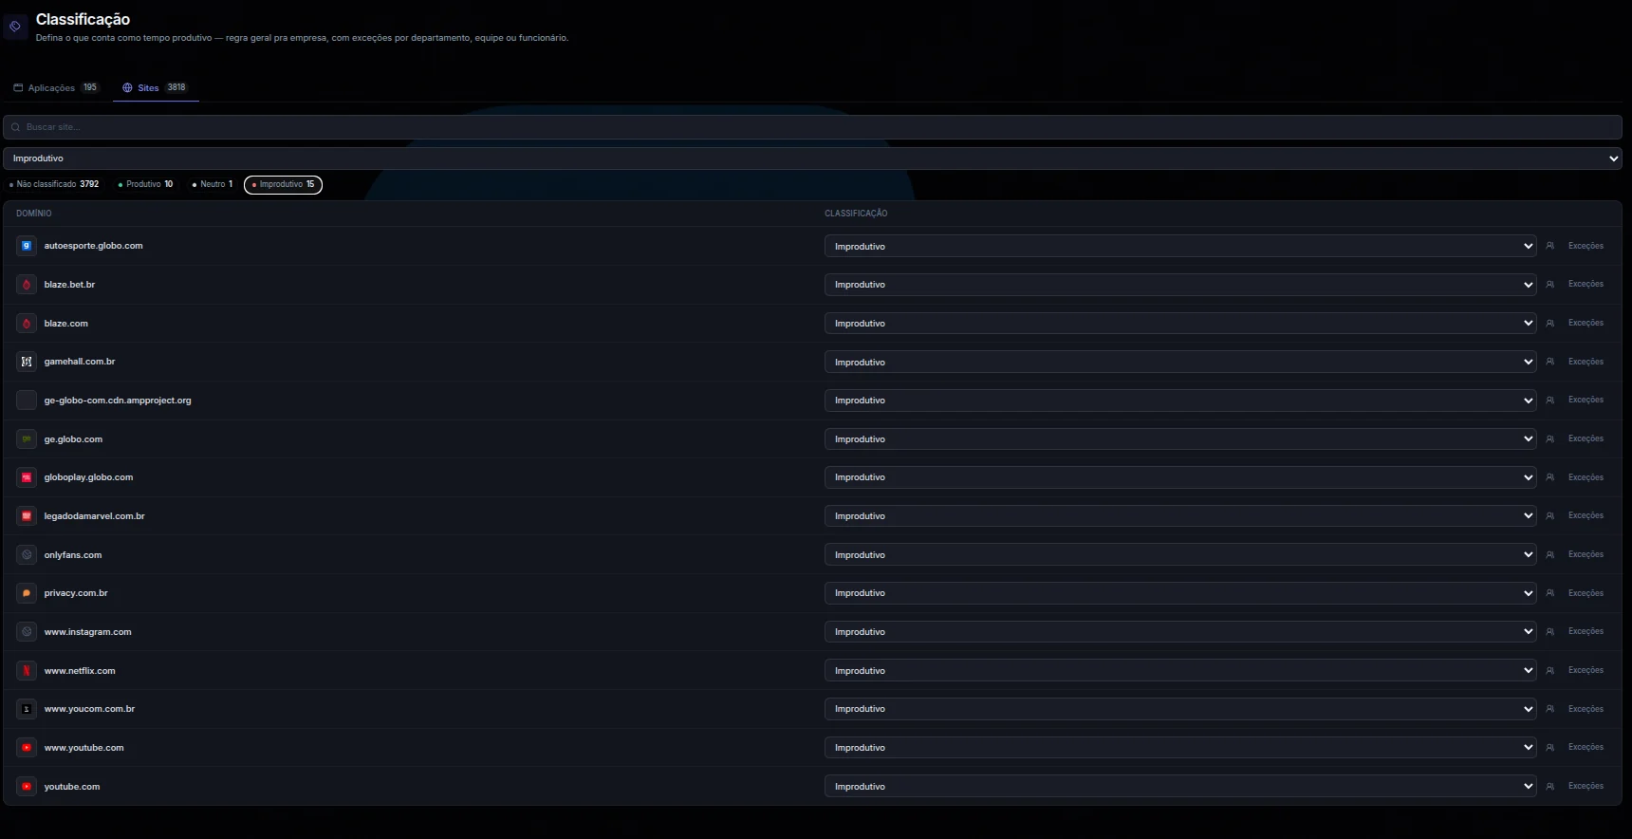Click the people icon for globoplay.globo.com exceptions
This screenshot has height=839, width=1632.
[1550, 477]
